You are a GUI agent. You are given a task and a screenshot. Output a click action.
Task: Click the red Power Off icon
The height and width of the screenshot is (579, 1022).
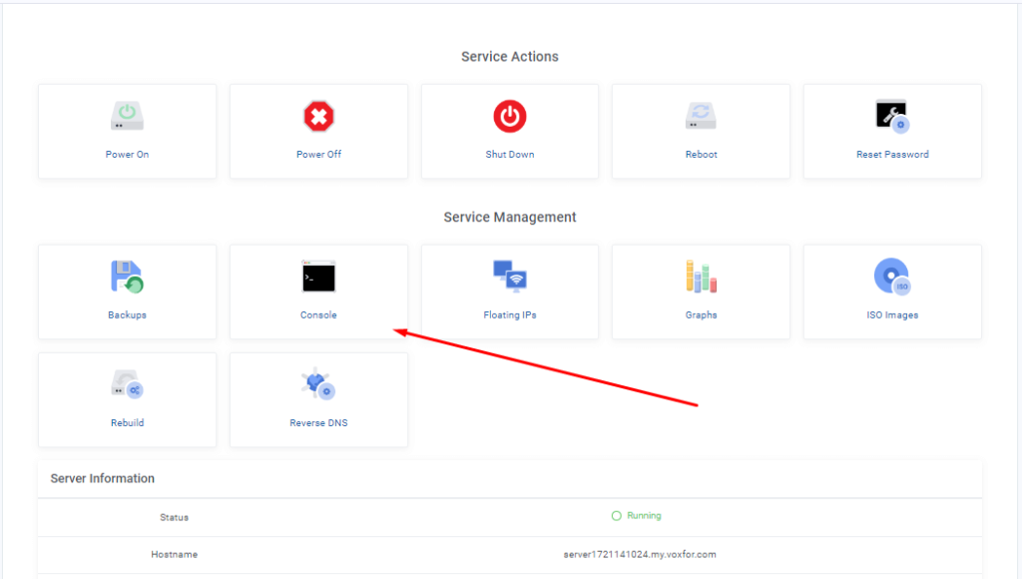318,117
